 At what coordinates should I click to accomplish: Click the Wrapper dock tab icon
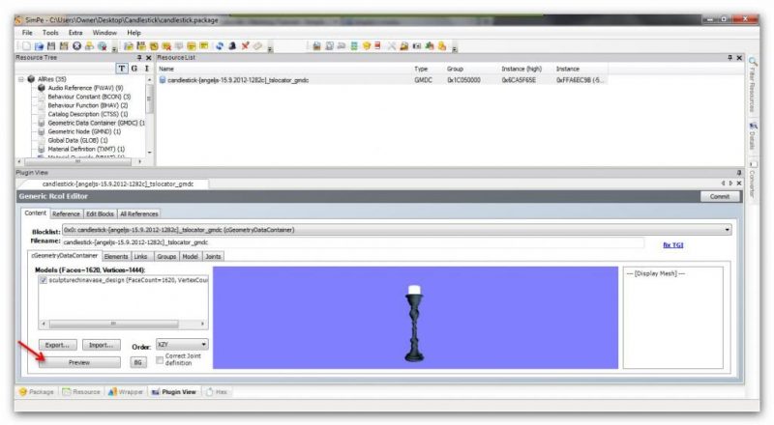(112, 392)
